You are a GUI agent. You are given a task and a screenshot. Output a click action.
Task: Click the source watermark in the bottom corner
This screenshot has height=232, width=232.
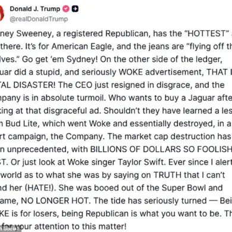pos(10,229)
